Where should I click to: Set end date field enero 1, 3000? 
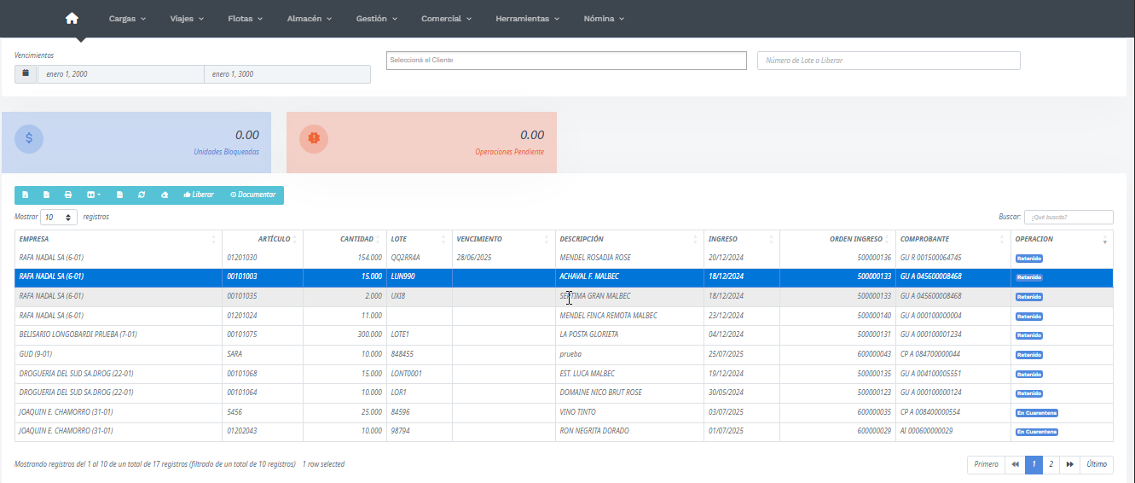(x=287, y=74)
